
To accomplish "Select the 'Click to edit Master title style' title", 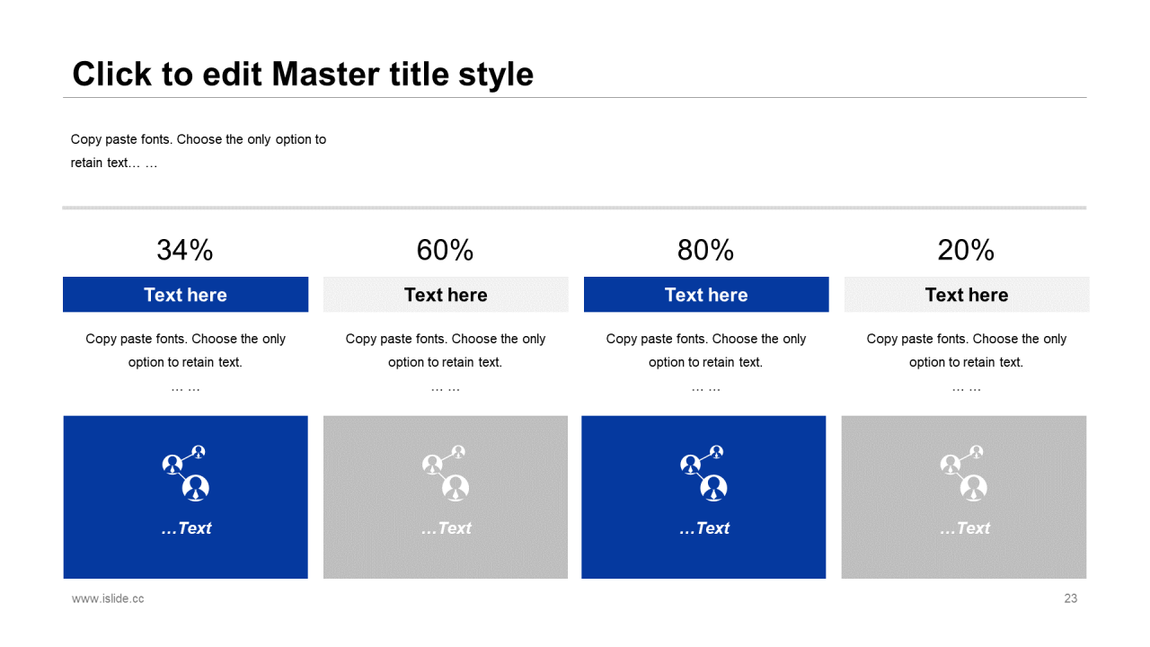I will coord(303,74).
